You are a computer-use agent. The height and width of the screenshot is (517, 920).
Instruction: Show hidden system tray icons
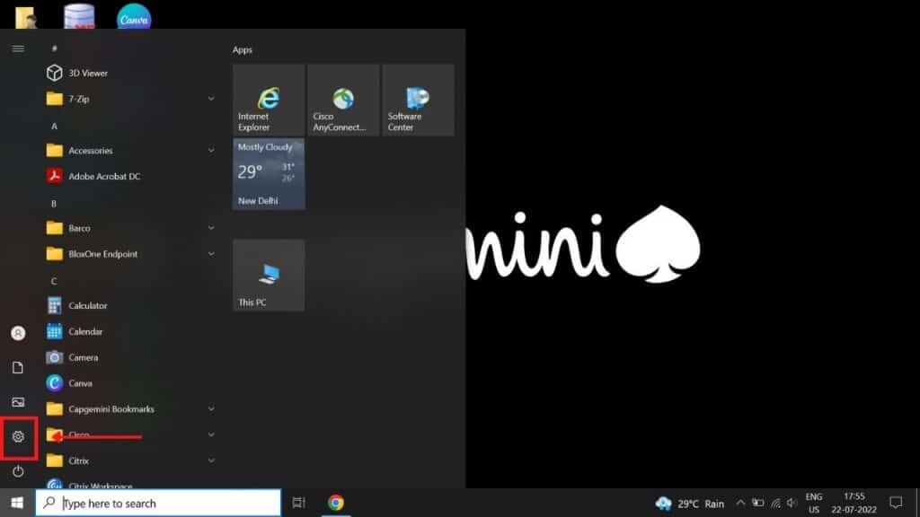pos(740,503)
